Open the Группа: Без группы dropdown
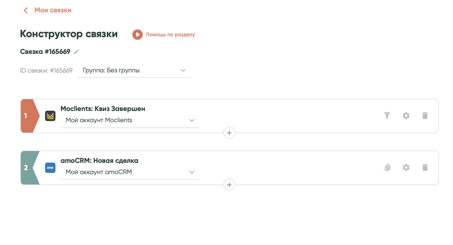Image resolution: width=453 pixels, height=245 pixels. click(134, 71)
